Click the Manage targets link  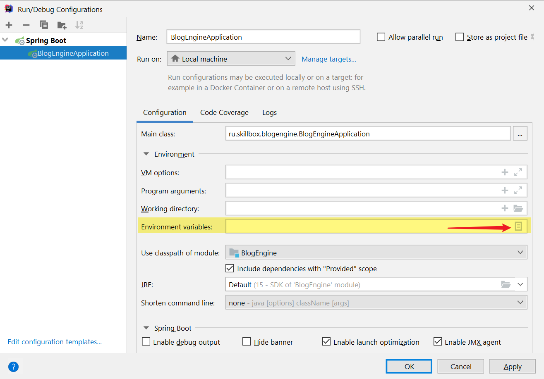pos(328,59)
